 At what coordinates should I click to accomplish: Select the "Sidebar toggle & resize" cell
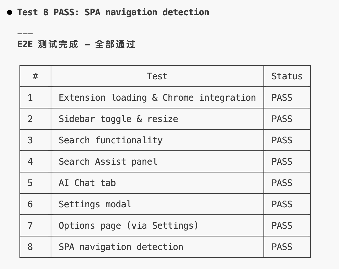pos(118,119)
